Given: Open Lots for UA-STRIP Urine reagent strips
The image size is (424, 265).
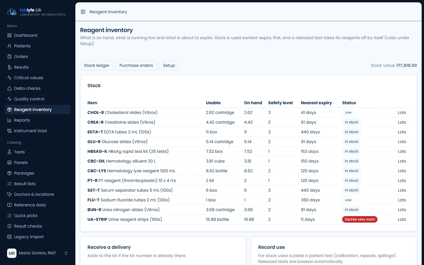Looking at the screenshot, I should (x=402, y=219).
